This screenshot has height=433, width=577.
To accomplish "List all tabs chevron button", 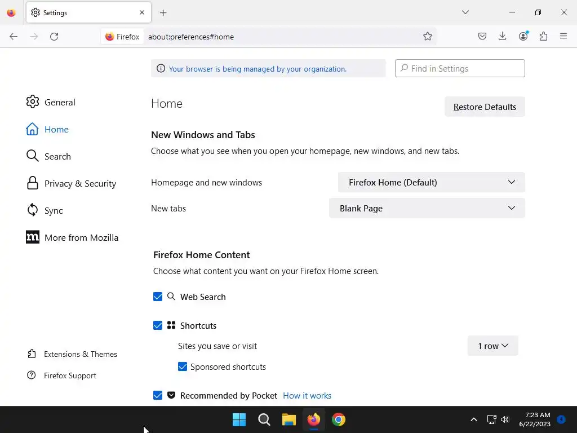I will [465, 12].
